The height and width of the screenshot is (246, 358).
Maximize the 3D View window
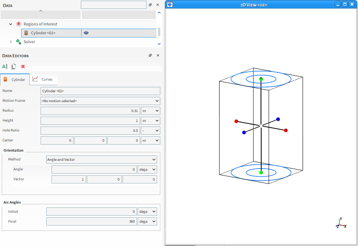point(345,4)
